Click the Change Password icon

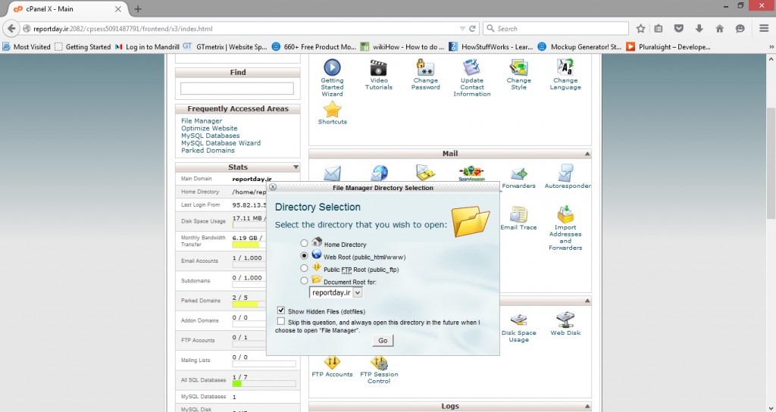(x=425, y=68)
